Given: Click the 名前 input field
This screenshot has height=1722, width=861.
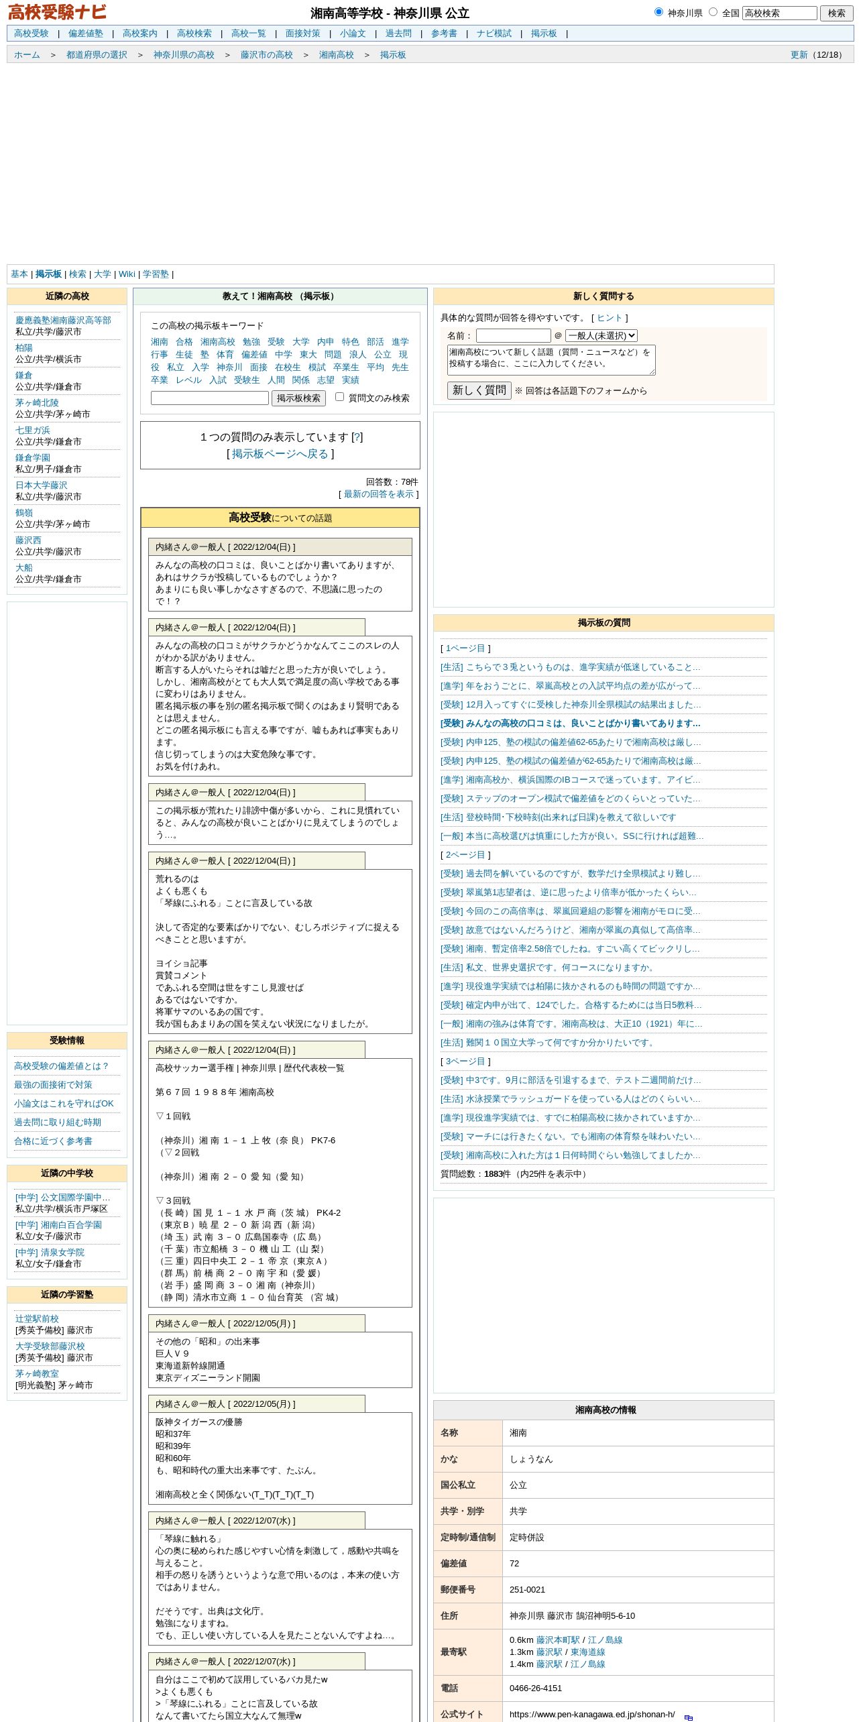Looking at the screenshot, I should coord(513,335).
